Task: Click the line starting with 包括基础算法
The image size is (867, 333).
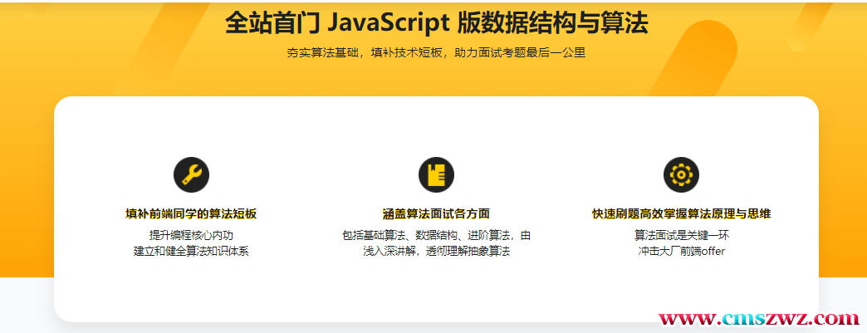Action: click(436, 235)
